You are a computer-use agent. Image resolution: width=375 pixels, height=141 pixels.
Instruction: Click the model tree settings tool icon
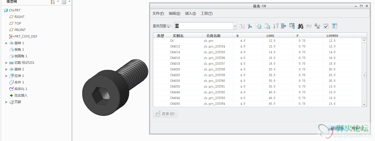pyautogui.click(x=53, y=2)
